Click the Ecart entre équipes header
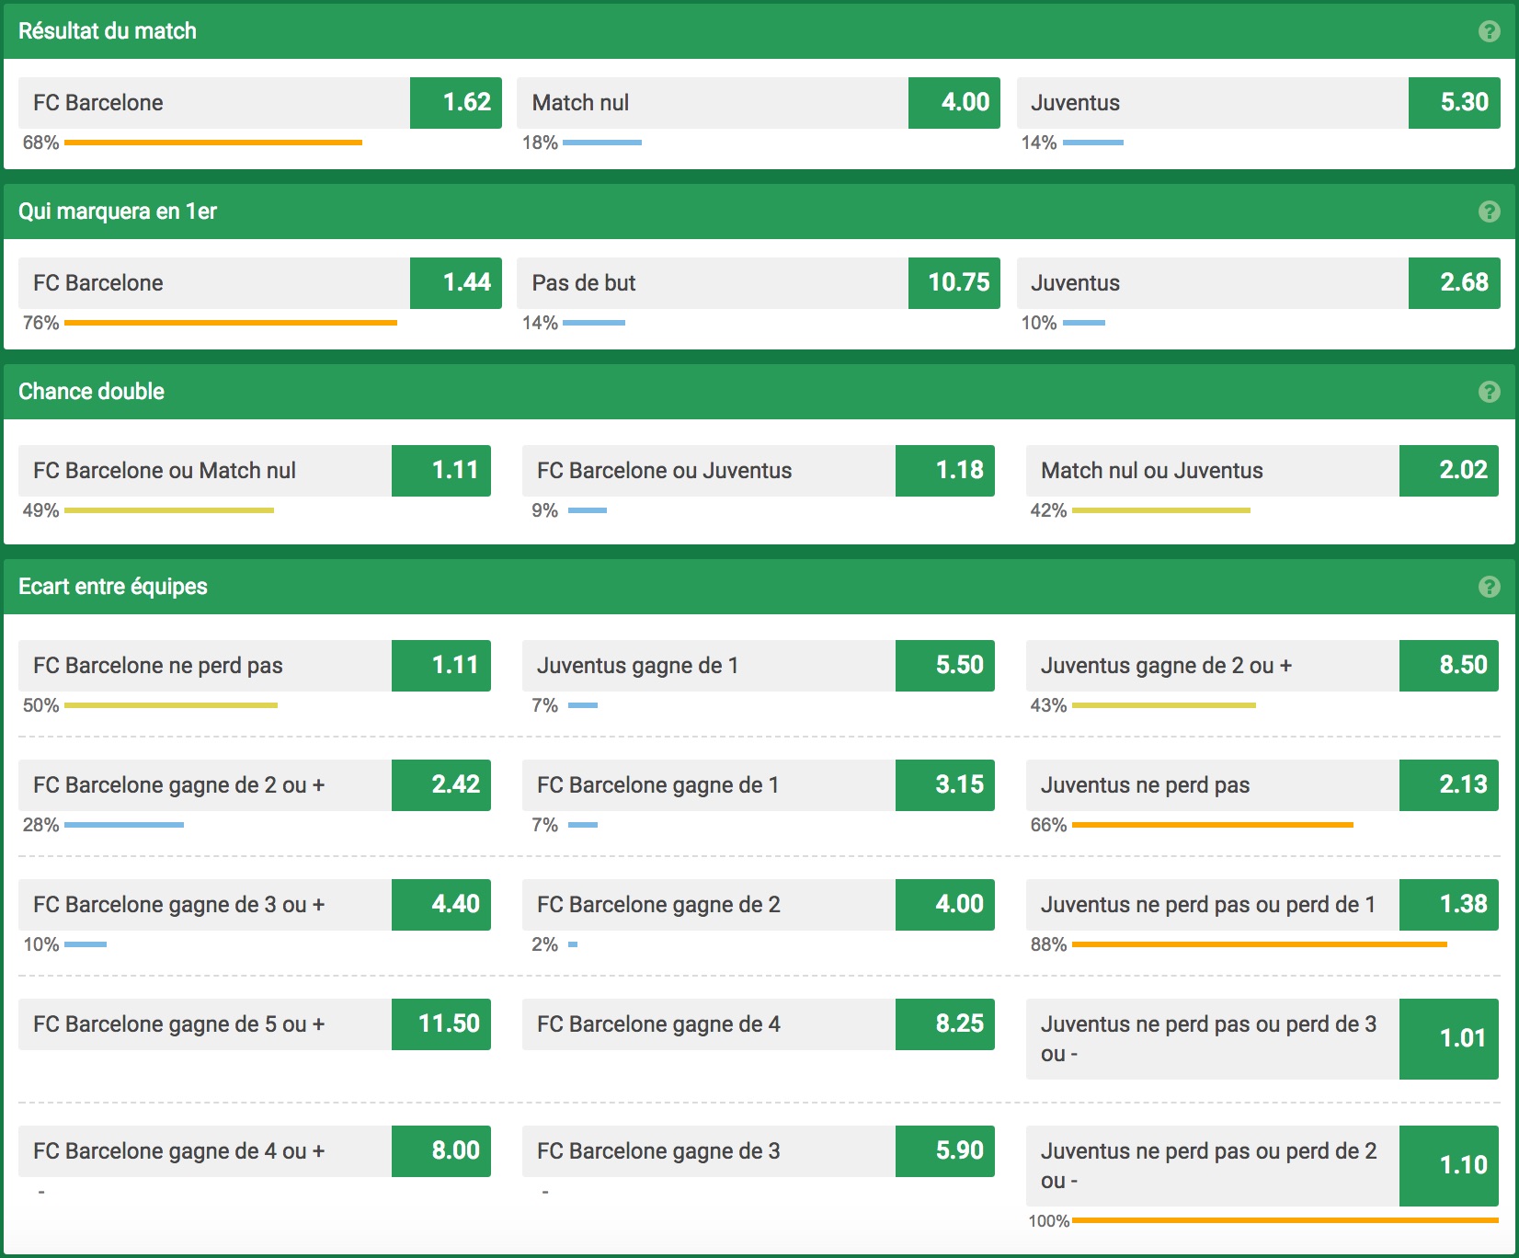1519x1258 pixels. (x=759, y=587)
